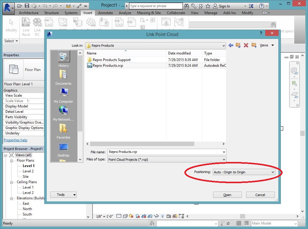308x229 pixels.
Task: Expand the Select panel dropdown
Action: (x=11, y=41)
